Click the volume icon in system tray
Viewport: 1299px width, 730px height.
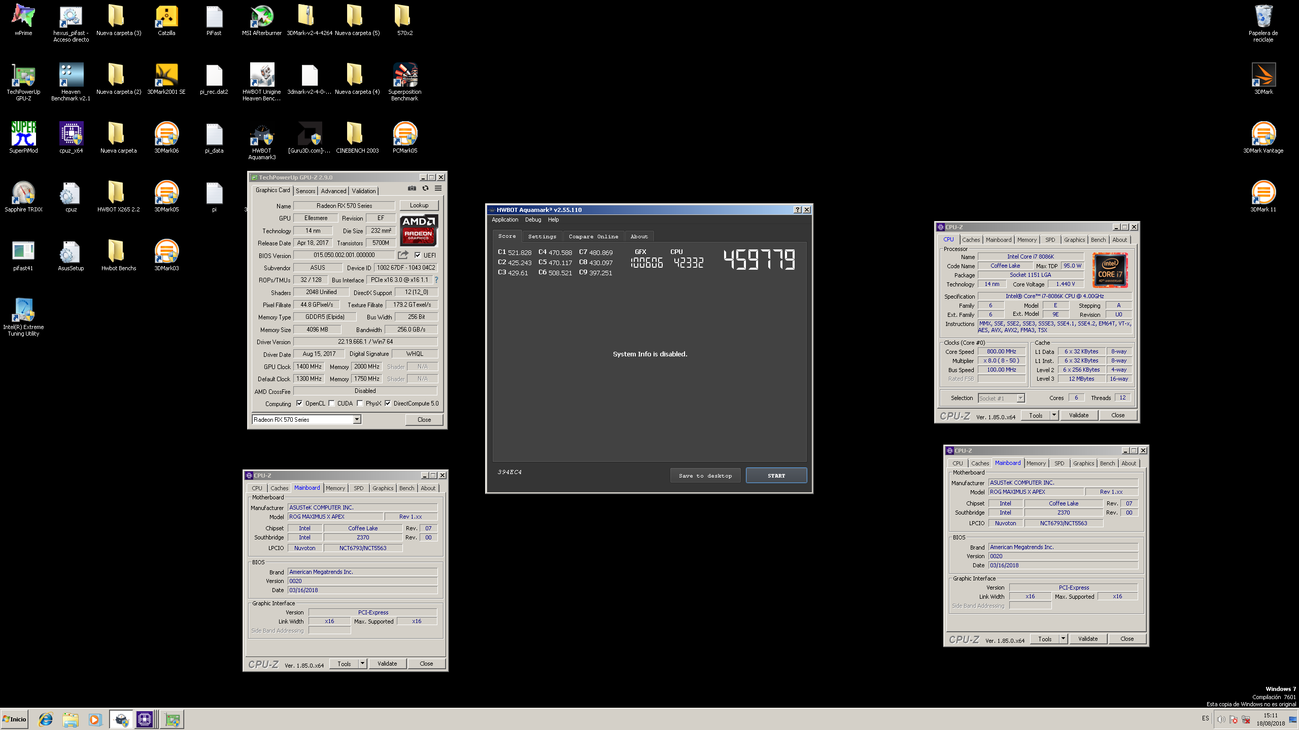point(1221,720)
